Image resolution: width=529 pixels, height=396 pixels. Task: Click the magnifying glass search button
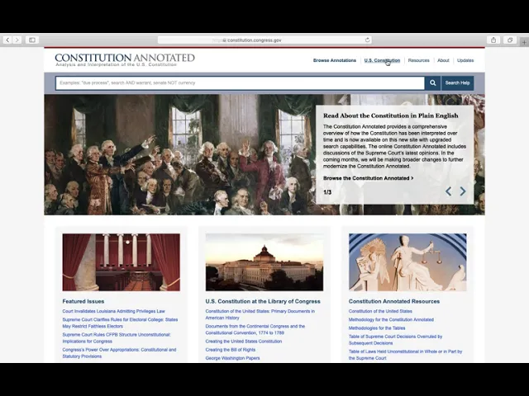(x=433, y=82)
